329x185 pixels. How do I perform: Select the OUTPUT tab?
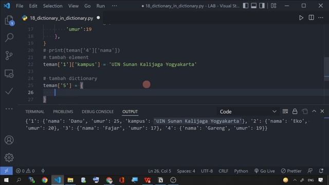(x=130, y=112)
